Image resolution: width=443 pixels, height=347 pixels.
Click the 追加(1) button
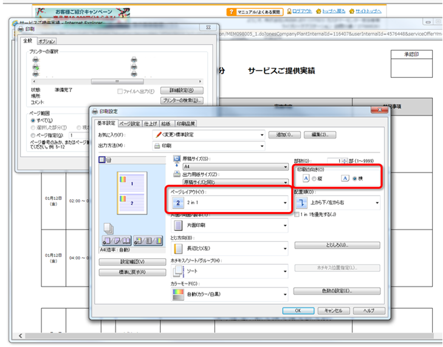(x=284, y=135)
